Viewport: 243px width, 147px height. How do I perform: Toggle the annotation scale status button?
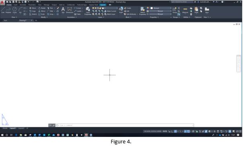coord(206,131)
